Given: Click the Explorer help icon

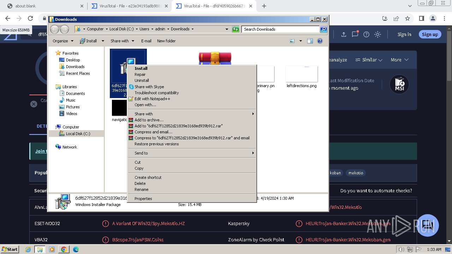Looking at the screenshot, I should click(320, 41).
